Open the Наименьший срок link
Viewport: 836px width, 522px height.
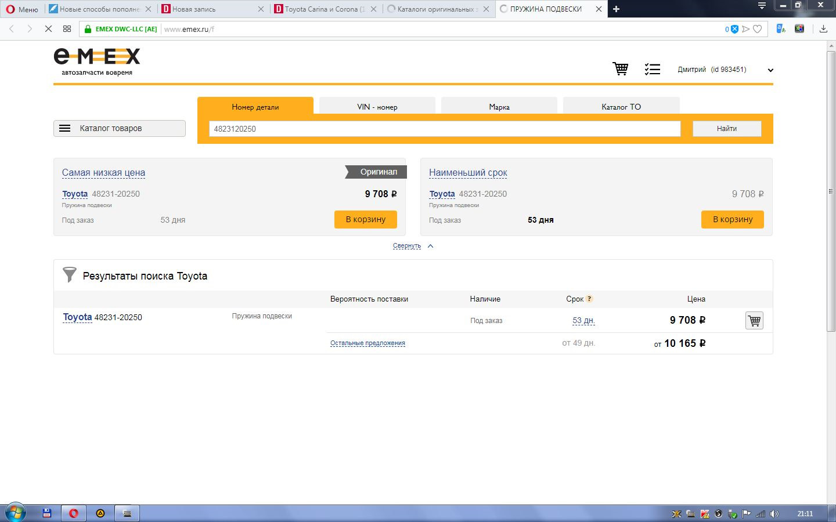pos(468,172)
